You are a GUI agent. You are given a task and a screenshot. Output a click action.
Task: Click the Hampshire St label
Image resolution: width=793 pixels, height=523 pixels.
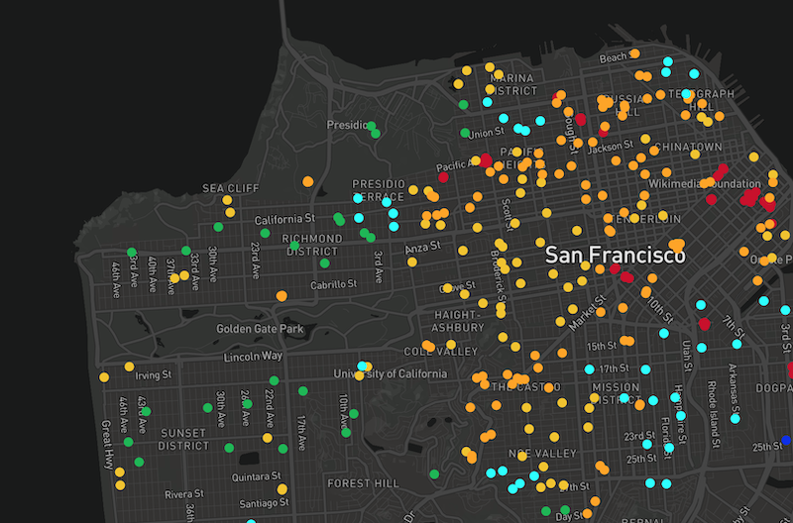coord(679,414)
